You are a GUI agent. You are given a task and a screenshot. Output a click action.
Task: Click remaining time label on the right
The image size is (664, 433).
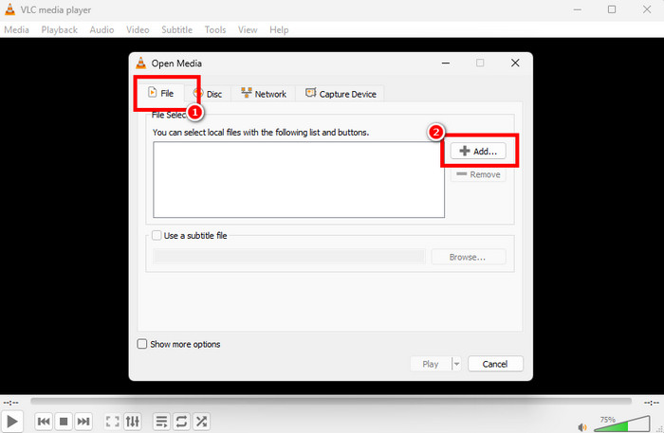click(652, 403)
